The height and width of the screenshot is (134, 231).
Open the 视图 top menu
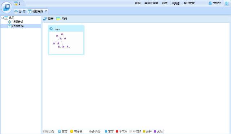coord(138,3)
